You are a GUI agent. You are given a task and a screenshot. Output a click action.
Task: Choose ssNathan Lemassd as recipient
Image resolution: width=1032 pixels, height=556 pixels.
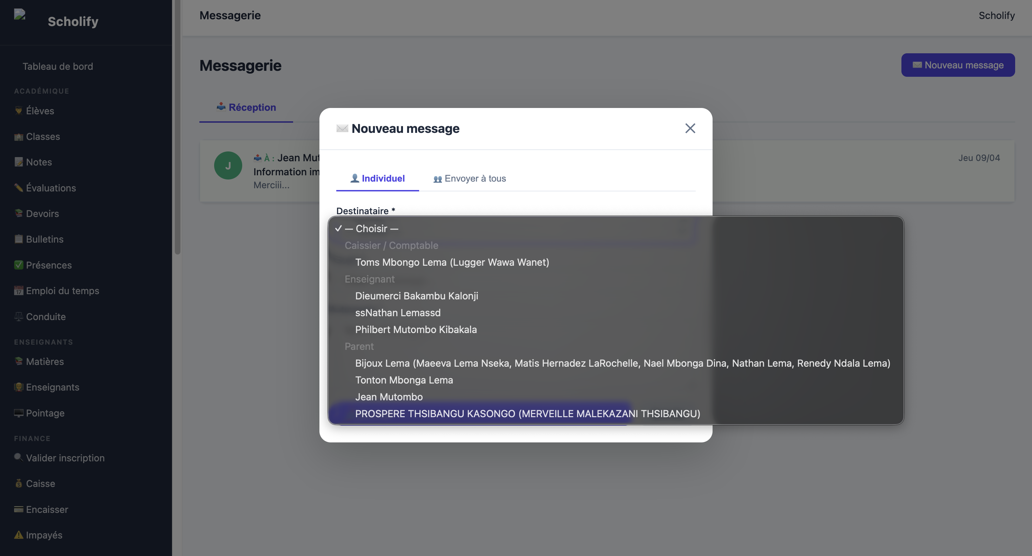pyautogui.click(x=616, y=313)
